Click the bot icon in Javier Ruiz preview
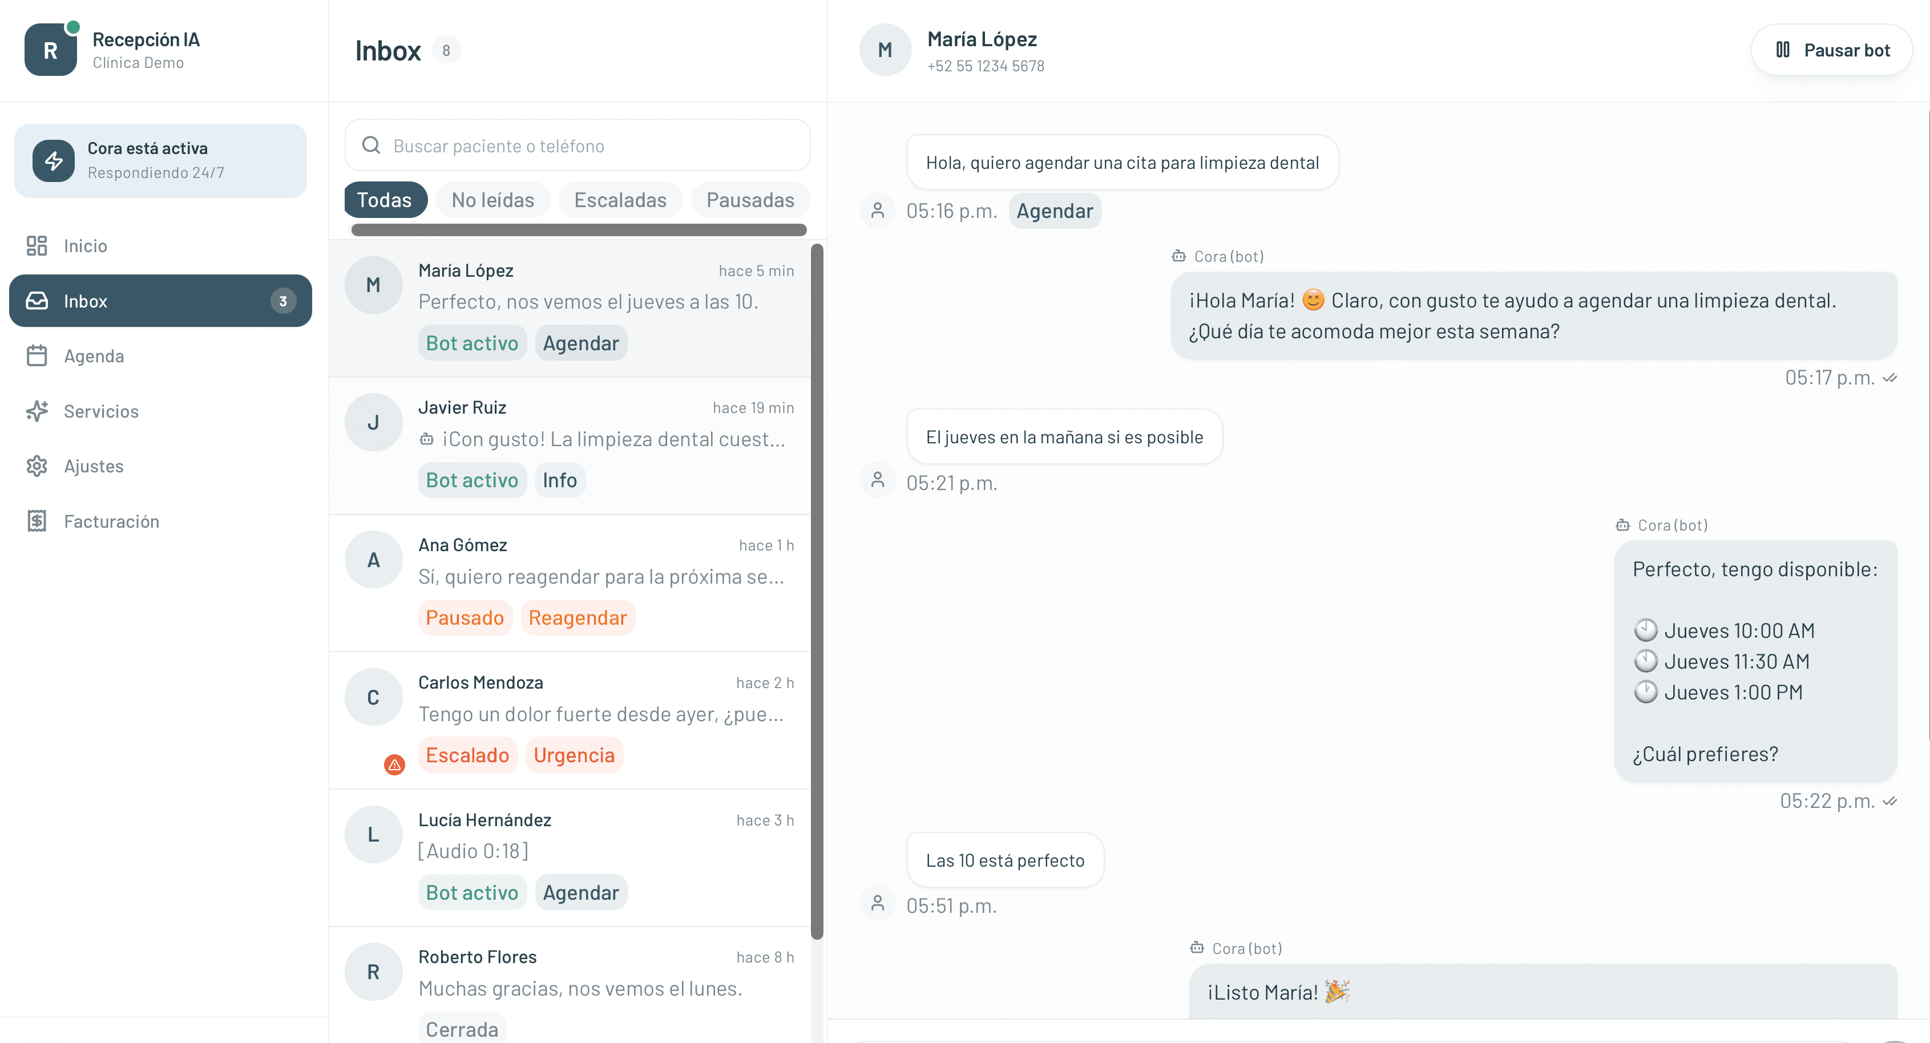The height and width of the screenshot is (1043, 1930). tap(426, 439)
